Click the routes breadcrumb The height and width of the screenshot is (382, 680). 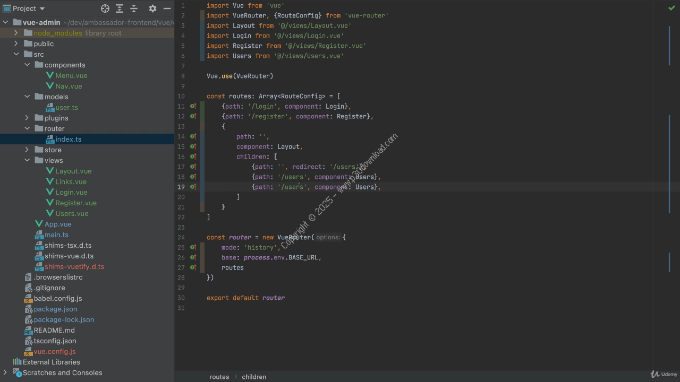219,377
